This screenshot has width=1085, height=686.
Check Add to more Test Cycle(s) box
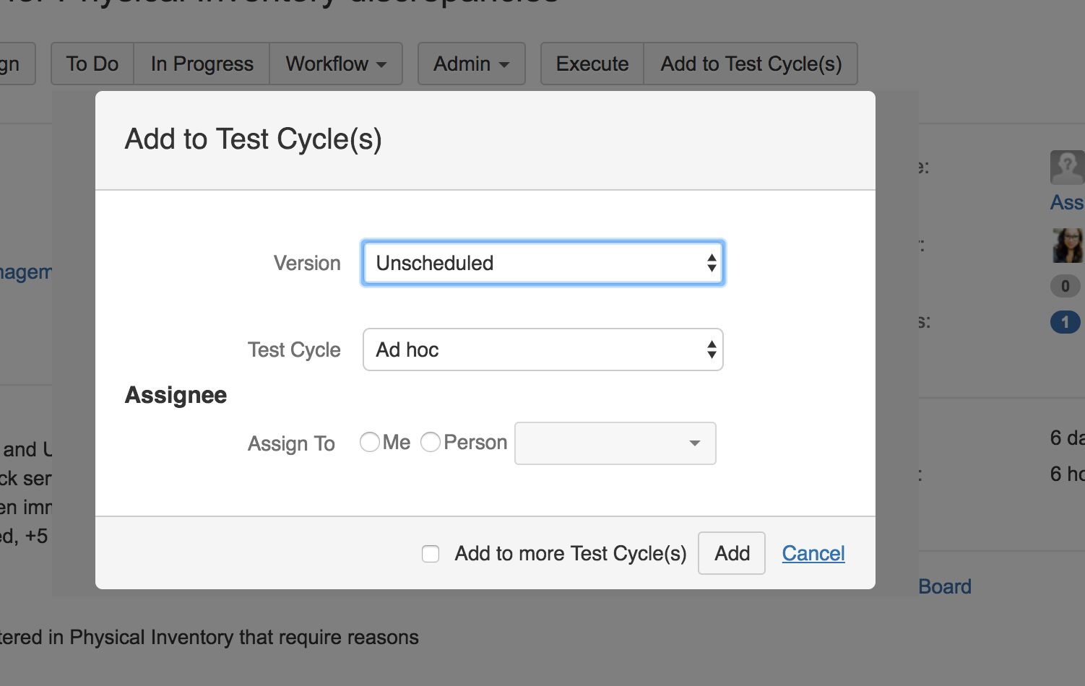pos(431,554)
